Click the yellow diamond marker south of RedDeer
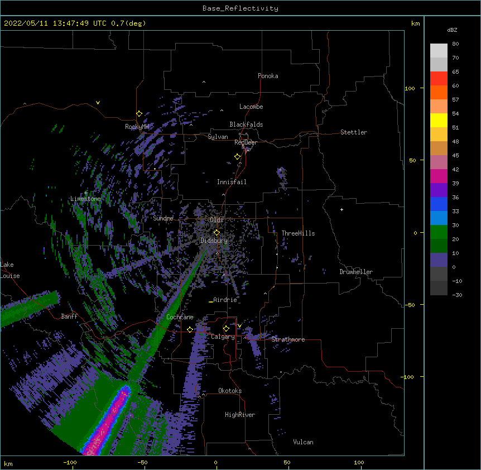The height and width of the screenshot is (470, 481). pyautogui.click(x=238, y=157)
